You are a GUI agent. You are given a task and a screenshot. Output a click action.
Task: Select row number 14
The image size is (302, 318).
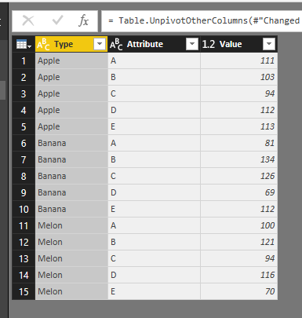[x=24, y=275]
